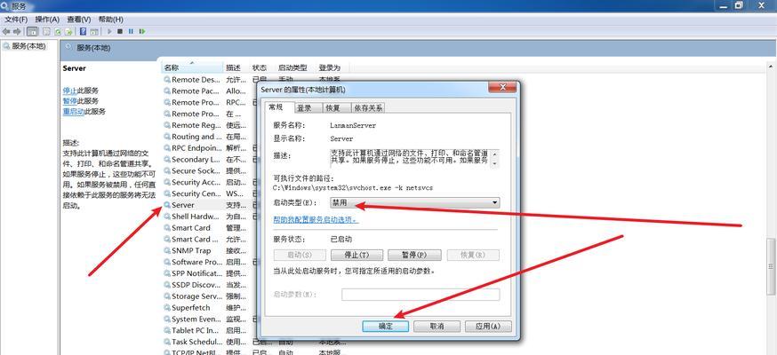777x355 pixels.
Task: Click the gear icon beside Routing and service
Action: [167, 137]
